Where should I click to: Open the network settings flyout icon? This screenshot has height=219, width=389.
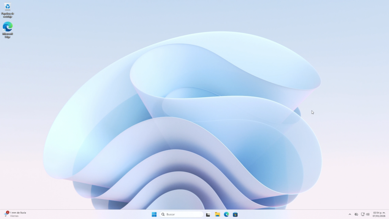tap(363, 214)
